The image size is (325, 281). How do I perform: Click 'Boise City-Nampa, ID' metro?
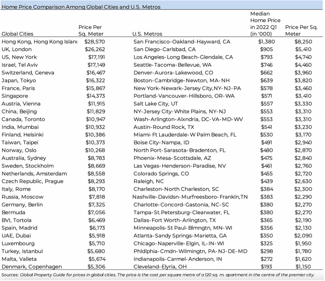(161, 143)
